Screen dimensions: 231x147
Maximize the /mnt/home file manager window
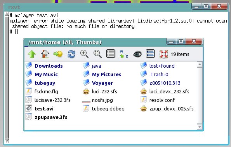(181, 42)
